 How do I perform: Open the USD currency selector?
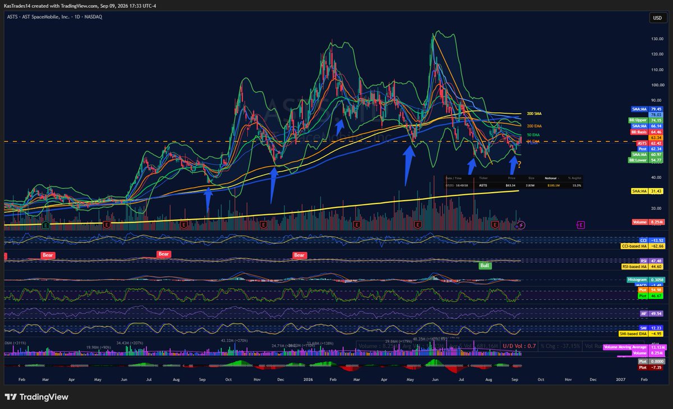[657, 18]
